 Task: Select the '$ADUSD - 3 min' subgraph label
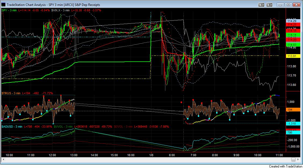point(11,127)
